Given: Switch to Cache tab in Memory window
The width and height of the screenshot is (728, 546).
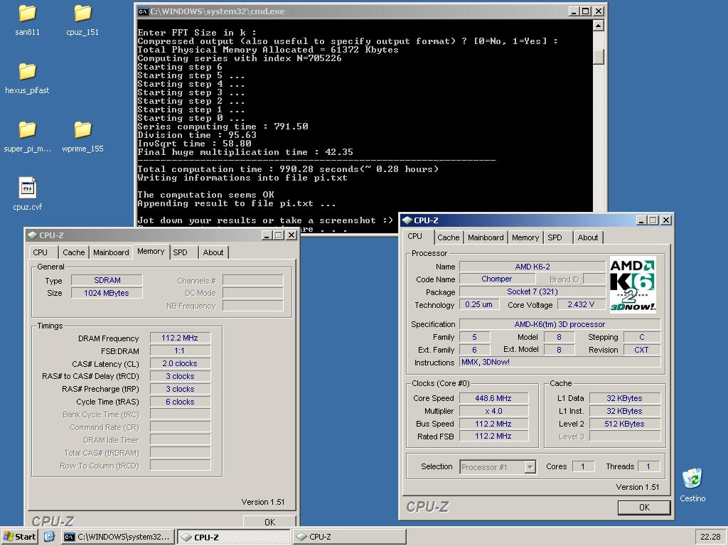Looking at the screenshot, I should click(x=74, y=252).
